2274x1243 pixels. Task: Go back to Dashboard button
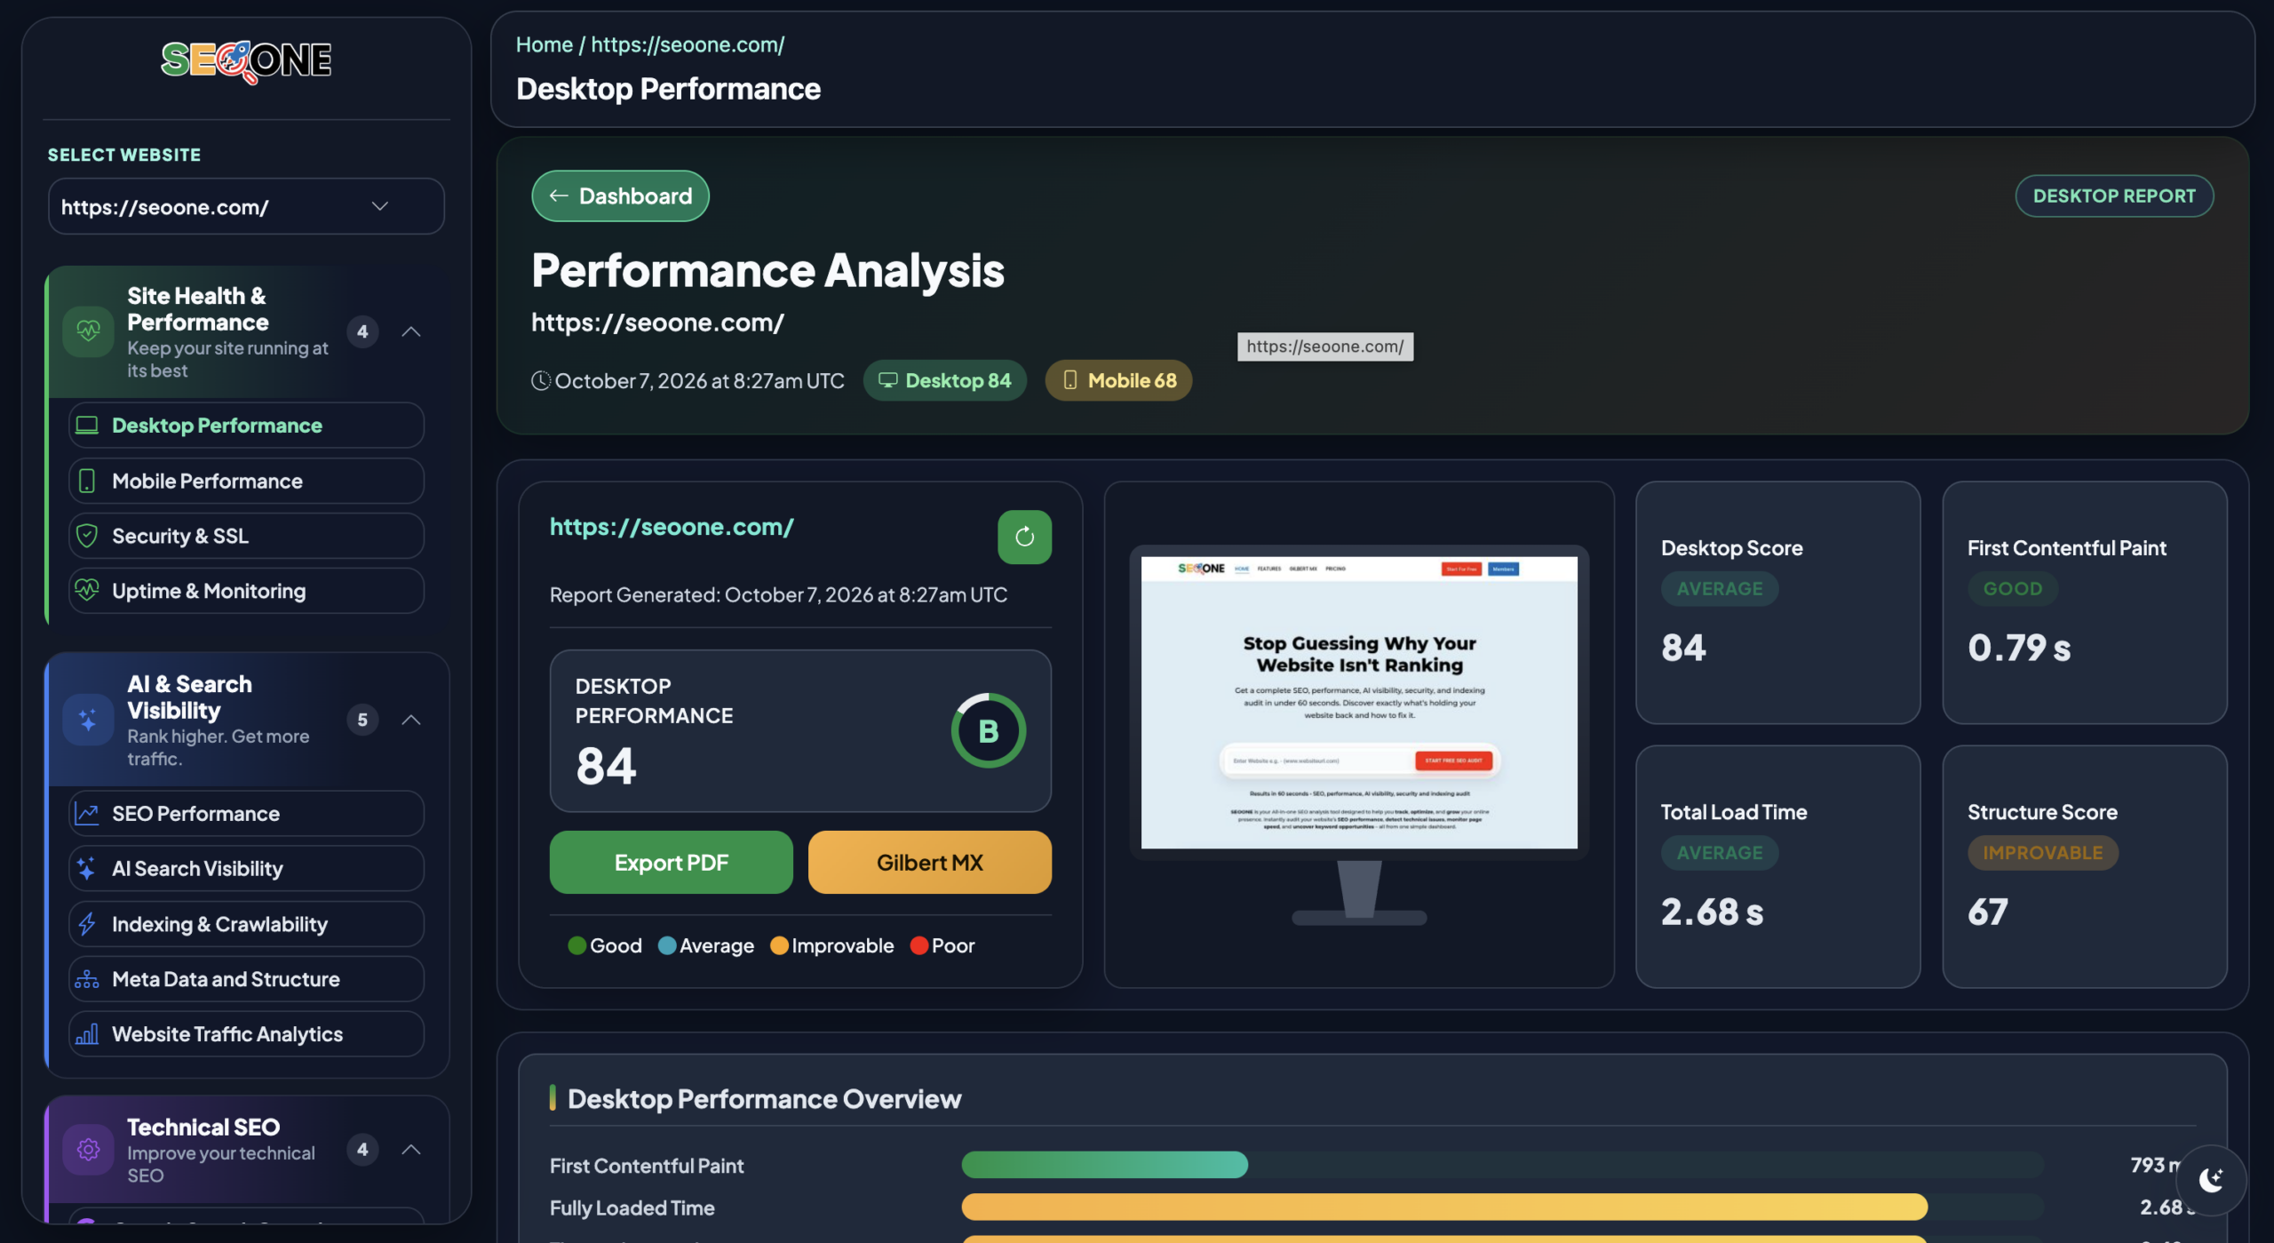[620, 195]
